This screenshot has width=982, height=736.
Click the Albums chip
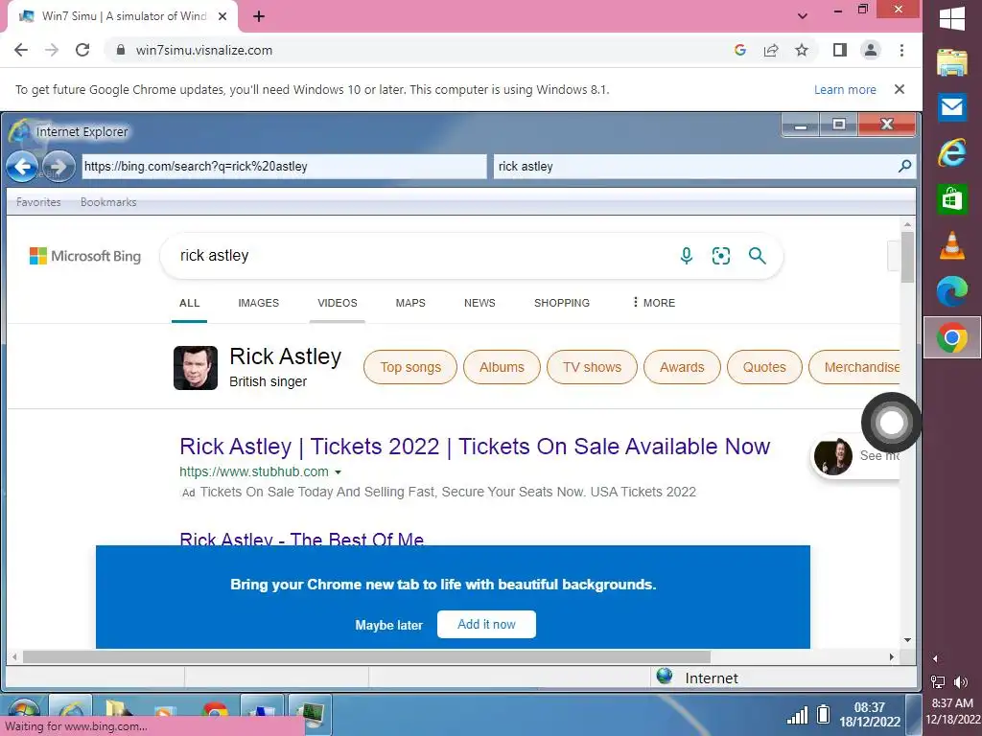coord(502,367)
